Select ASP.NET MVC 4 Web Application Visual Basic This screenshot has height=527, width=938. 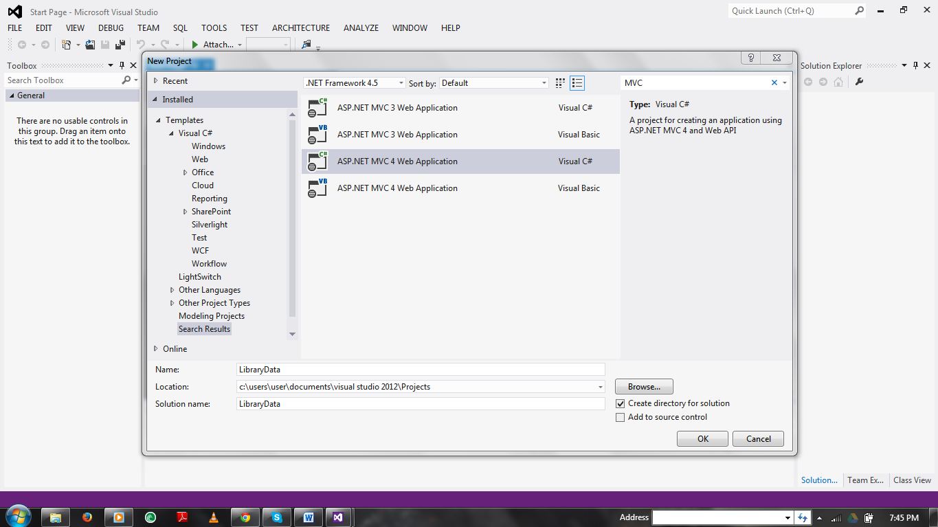(x=460, y=188)
